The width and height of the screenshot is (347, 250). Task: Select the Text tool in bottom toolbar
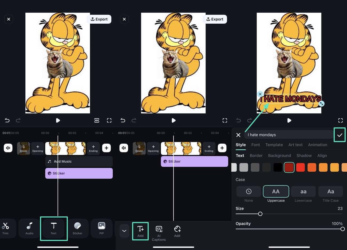tap(54, 228)
